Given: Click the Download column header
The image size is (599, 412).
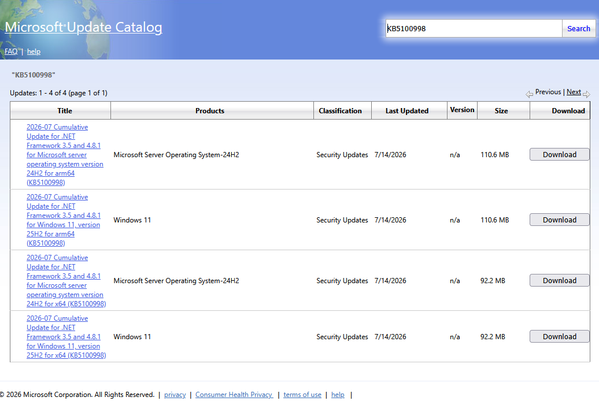Looking at the screenshot, I should coord(568,111).
